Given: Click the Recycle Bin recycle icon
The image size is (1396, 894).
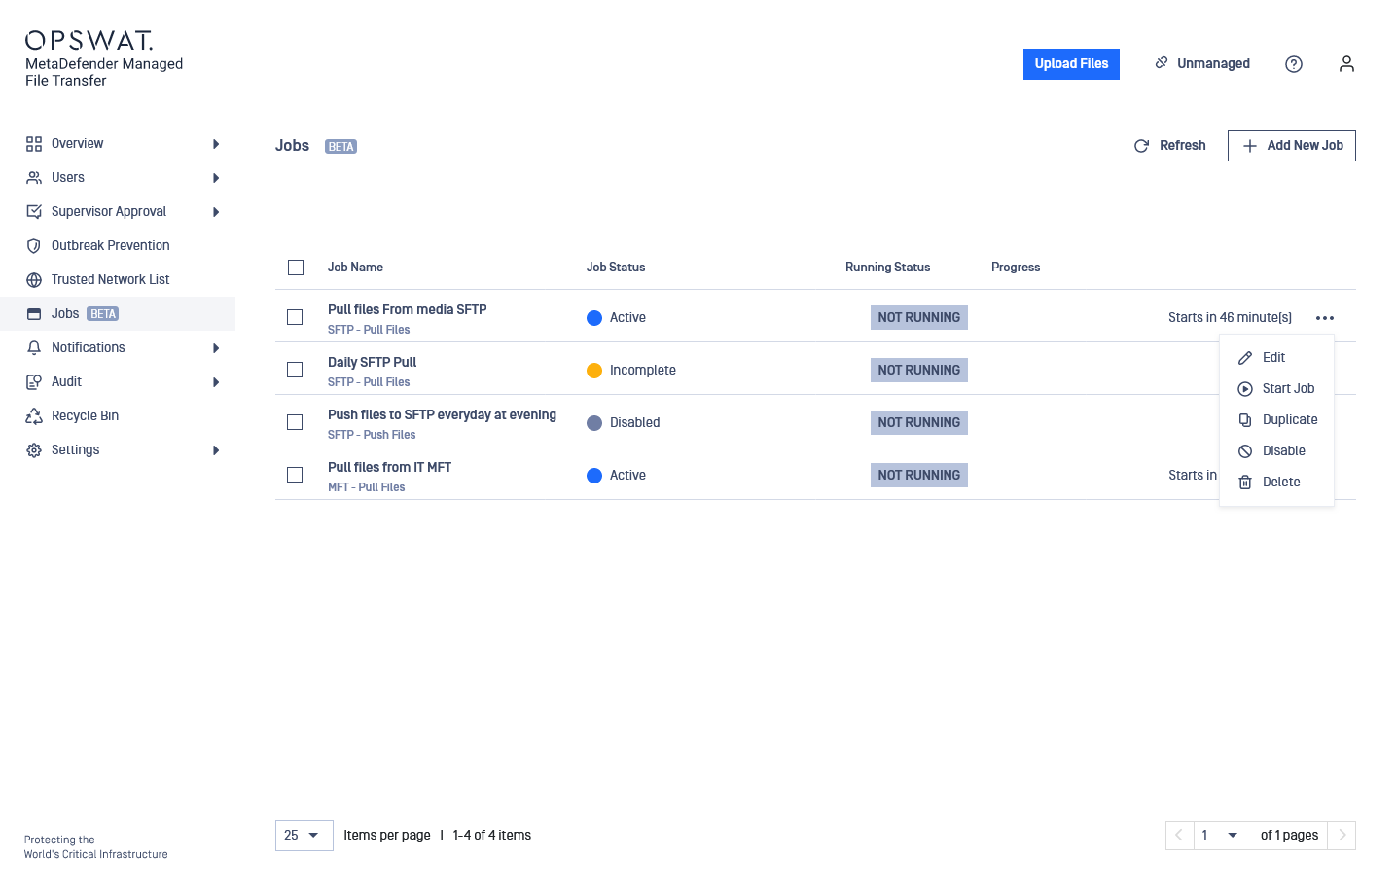Looking at the screenshot, I should tap(34, 416).
